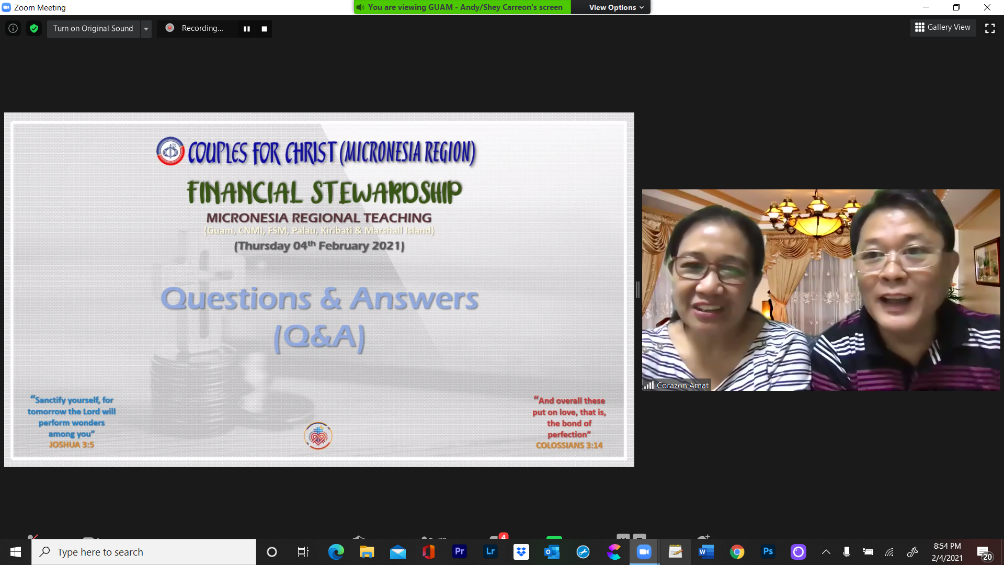Open File Explorer from the taskbar
The image size is (1004, 565).
click(367, 552)
